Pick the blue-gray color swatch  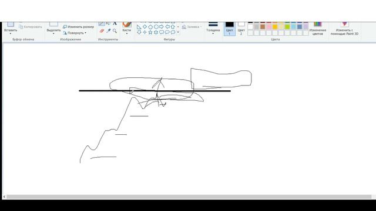(x=300, y=27)
